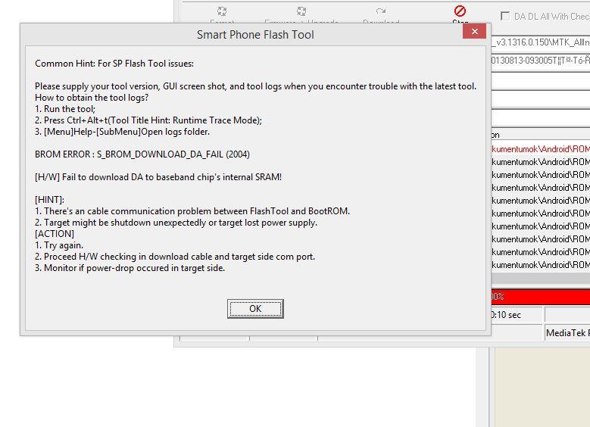Click the [ACTION] label in the dialog
The width and height of the screenshot is (590, 427).
click(55, 234)
